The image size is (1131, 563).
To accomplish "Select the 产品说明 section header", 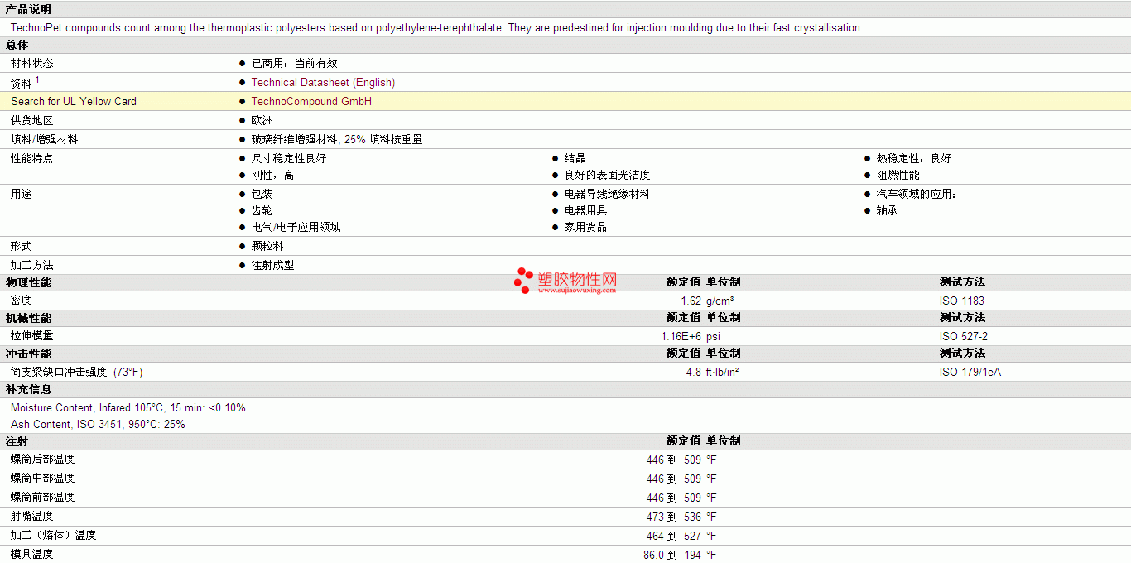I will 28,10.
